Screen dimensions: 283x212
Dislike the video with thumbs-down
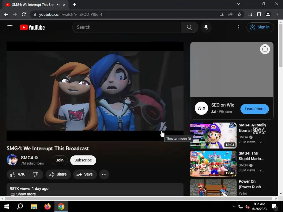[x=36, y=174]
